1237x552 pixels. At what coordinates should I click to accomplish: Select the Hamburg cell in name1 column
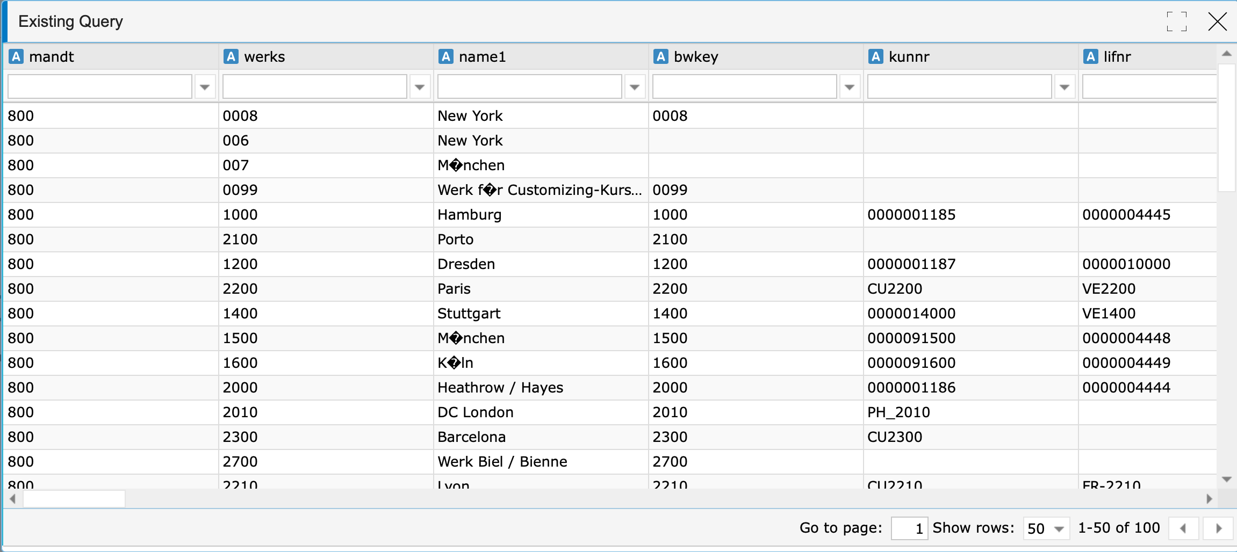click(469, 215)
